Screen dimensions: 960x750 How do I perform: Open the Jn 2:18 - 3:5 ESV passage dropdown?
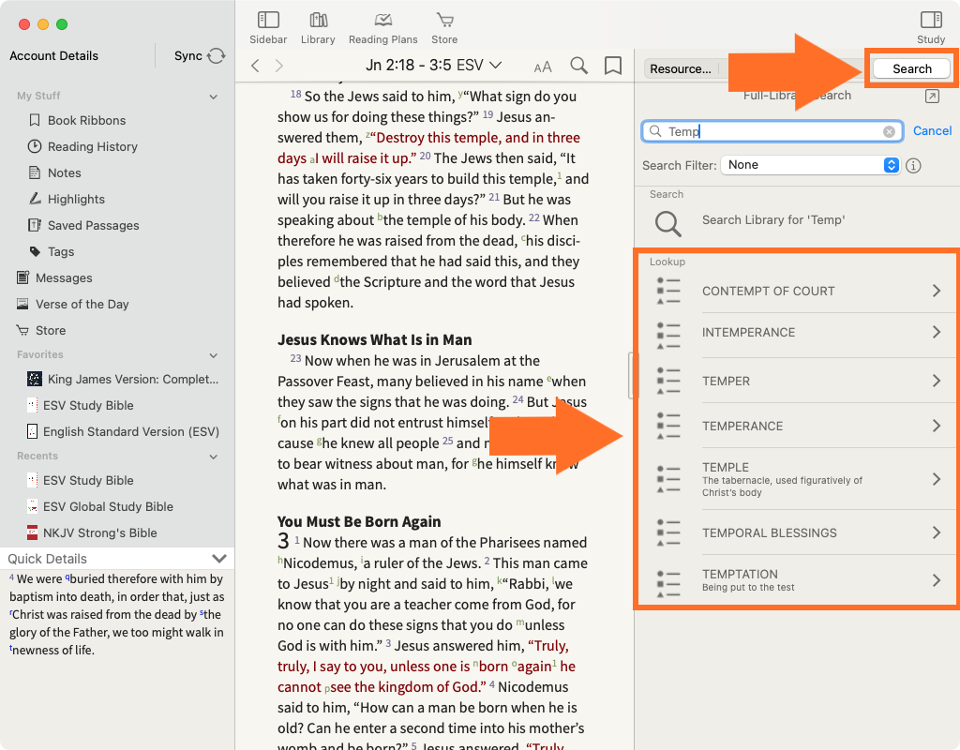pos(433,66)
